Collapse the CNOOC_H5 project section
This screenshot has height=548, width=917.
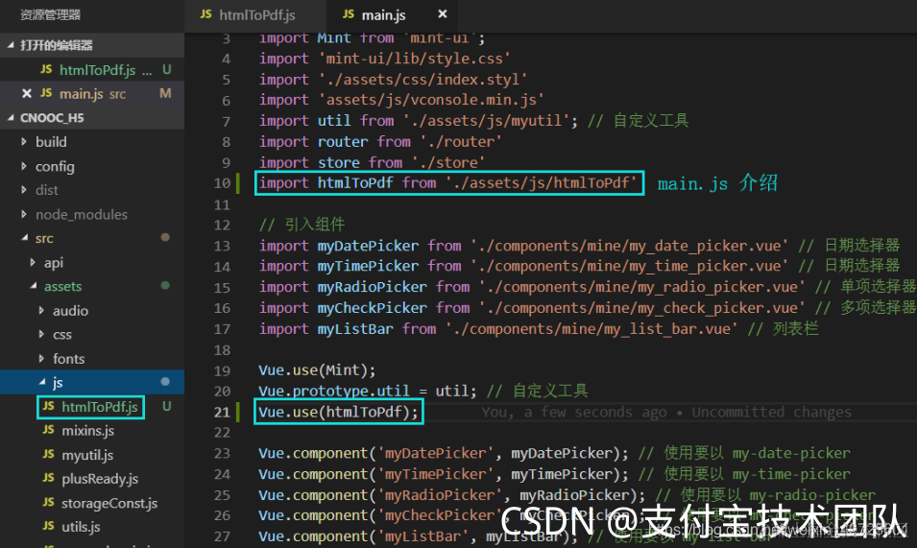point(12,118)
